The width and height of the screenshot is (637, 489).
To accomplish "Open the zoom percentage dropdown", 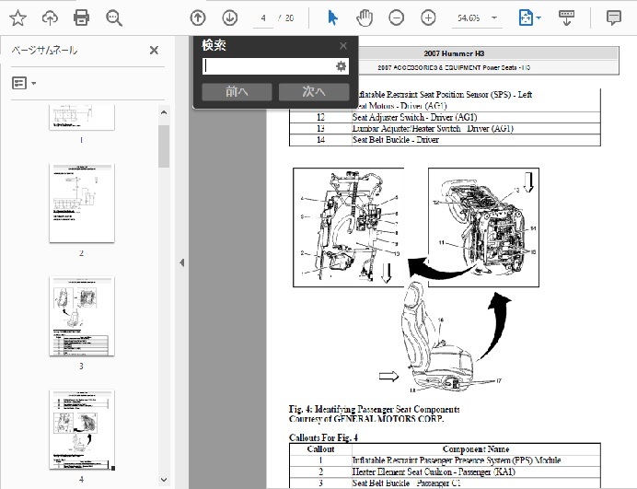I will [494, 17].
